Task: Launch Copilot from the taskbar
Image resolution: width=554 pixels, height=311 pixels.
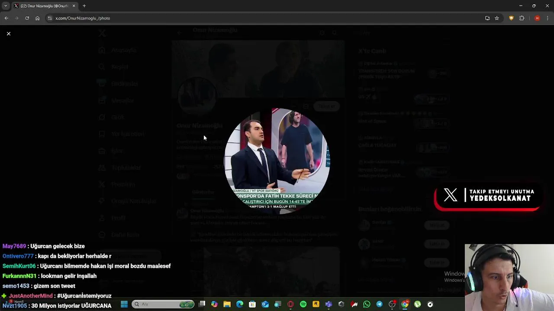Action: pos(214,304)
